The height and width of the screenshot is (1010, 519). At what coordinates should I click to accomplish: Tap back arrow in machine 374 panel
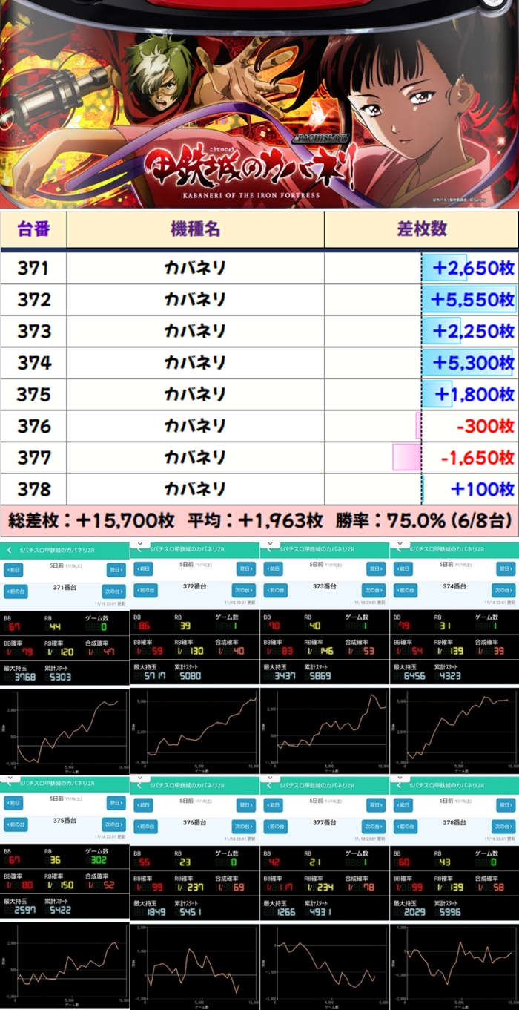pos(398,548)
